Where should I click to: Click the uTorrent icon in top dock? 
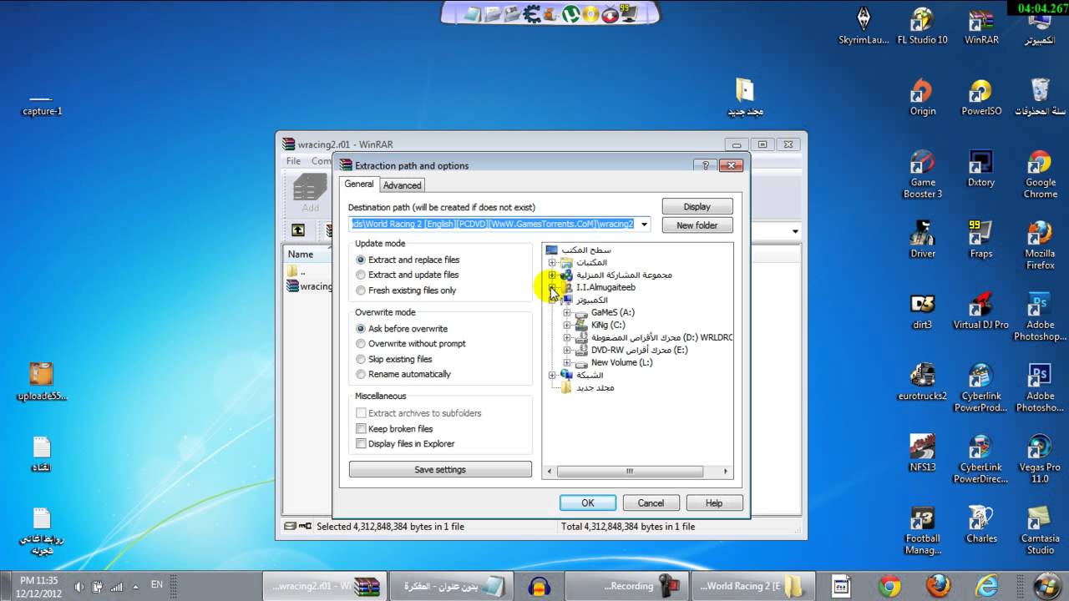pyautogui.click(x=570, y=13)
